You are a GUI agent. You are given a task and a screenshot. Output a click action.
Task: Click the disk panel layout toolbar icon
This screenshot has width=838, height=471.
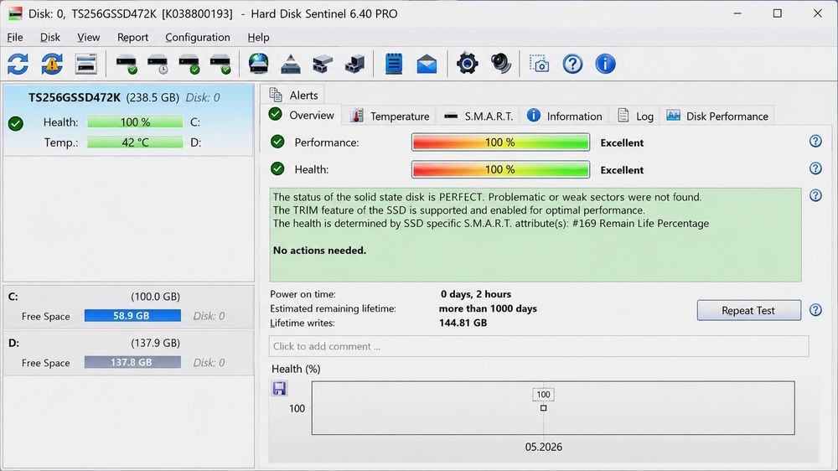coord(85,65)
